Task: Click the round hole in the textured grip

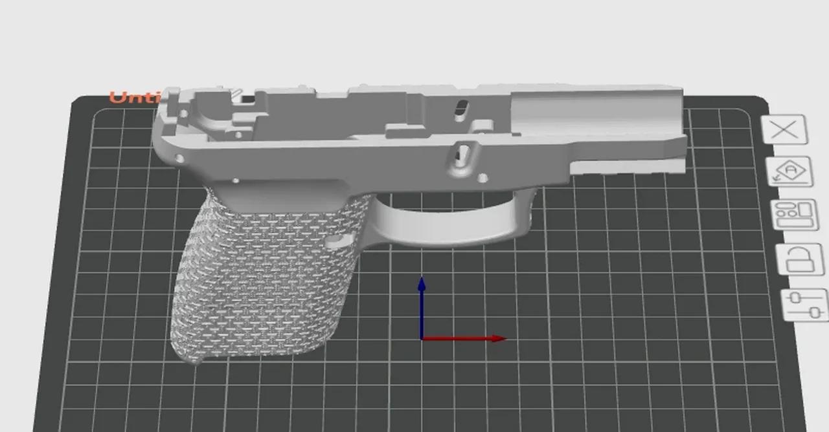Action: click(x=335, y=241)
